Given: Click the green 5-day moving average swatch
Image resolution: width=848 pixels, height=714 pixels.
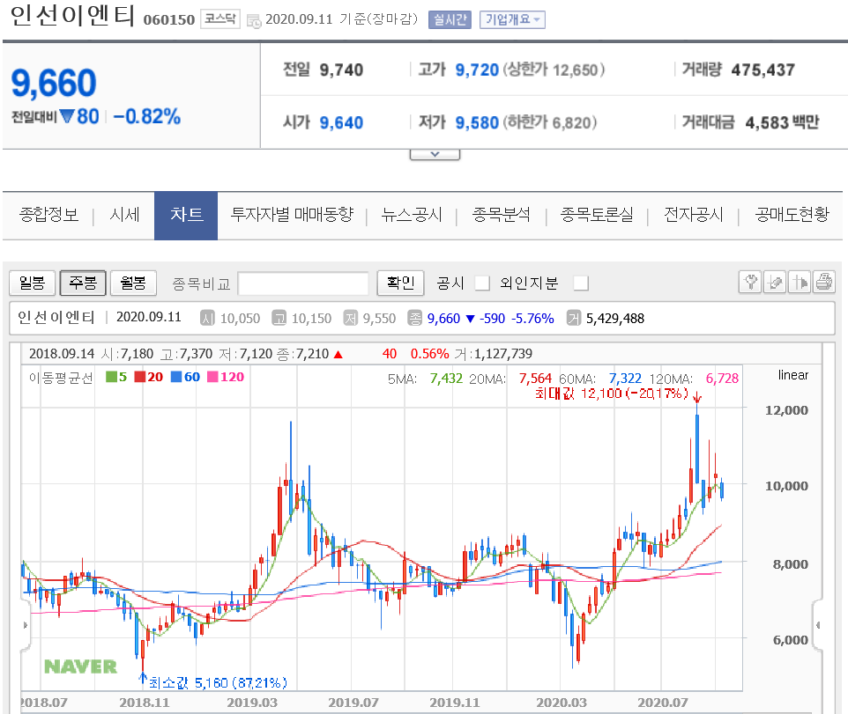Looking at the screenshot, I should pyautogui.click(x=111, y=377).
